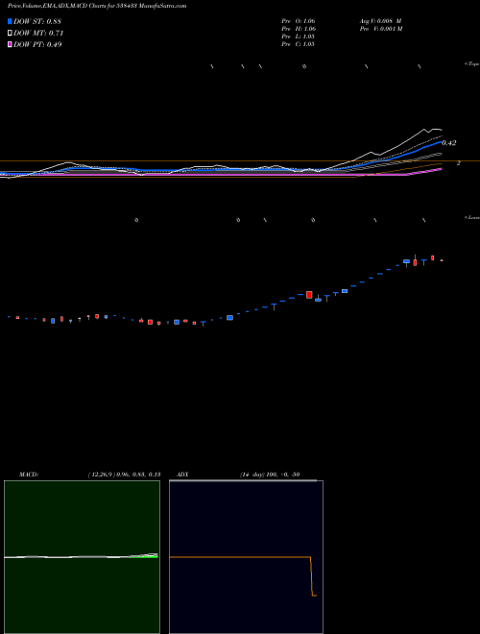The image size is (480, 634).
Task: Click the 0.42 label on EMA line
Action: point(449,143)
